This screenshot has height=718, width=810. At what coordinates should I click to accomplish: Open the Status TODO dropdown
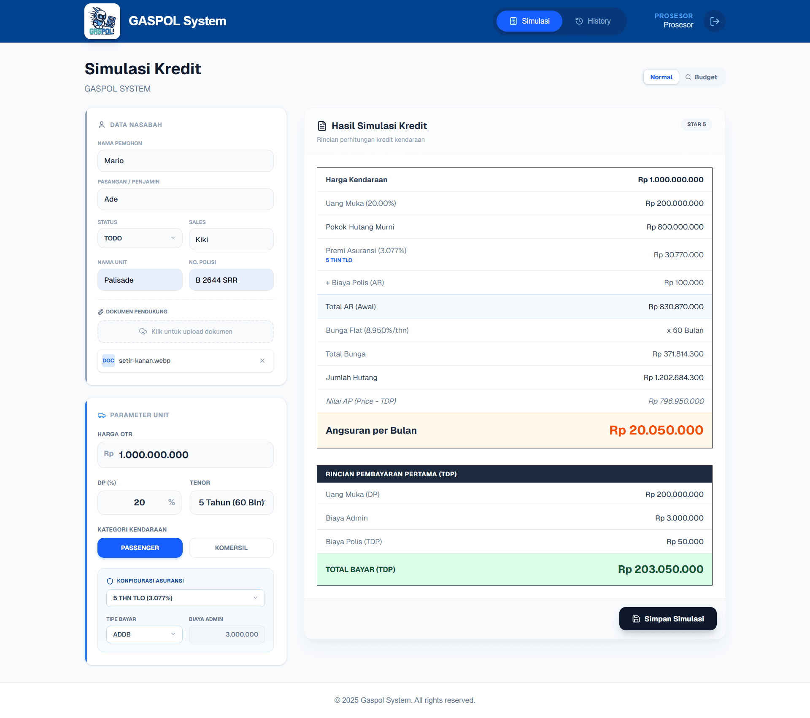coord(140,238)
